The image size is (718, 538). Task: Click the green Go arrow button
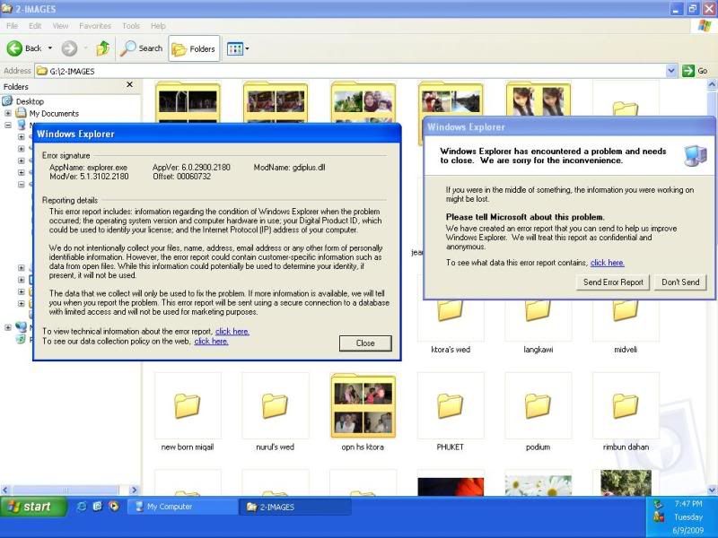(687, 71)
